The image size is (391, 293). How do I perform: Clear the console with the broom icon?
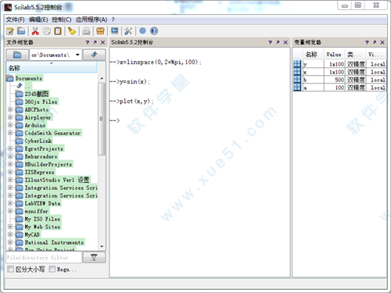click(72, 31)
